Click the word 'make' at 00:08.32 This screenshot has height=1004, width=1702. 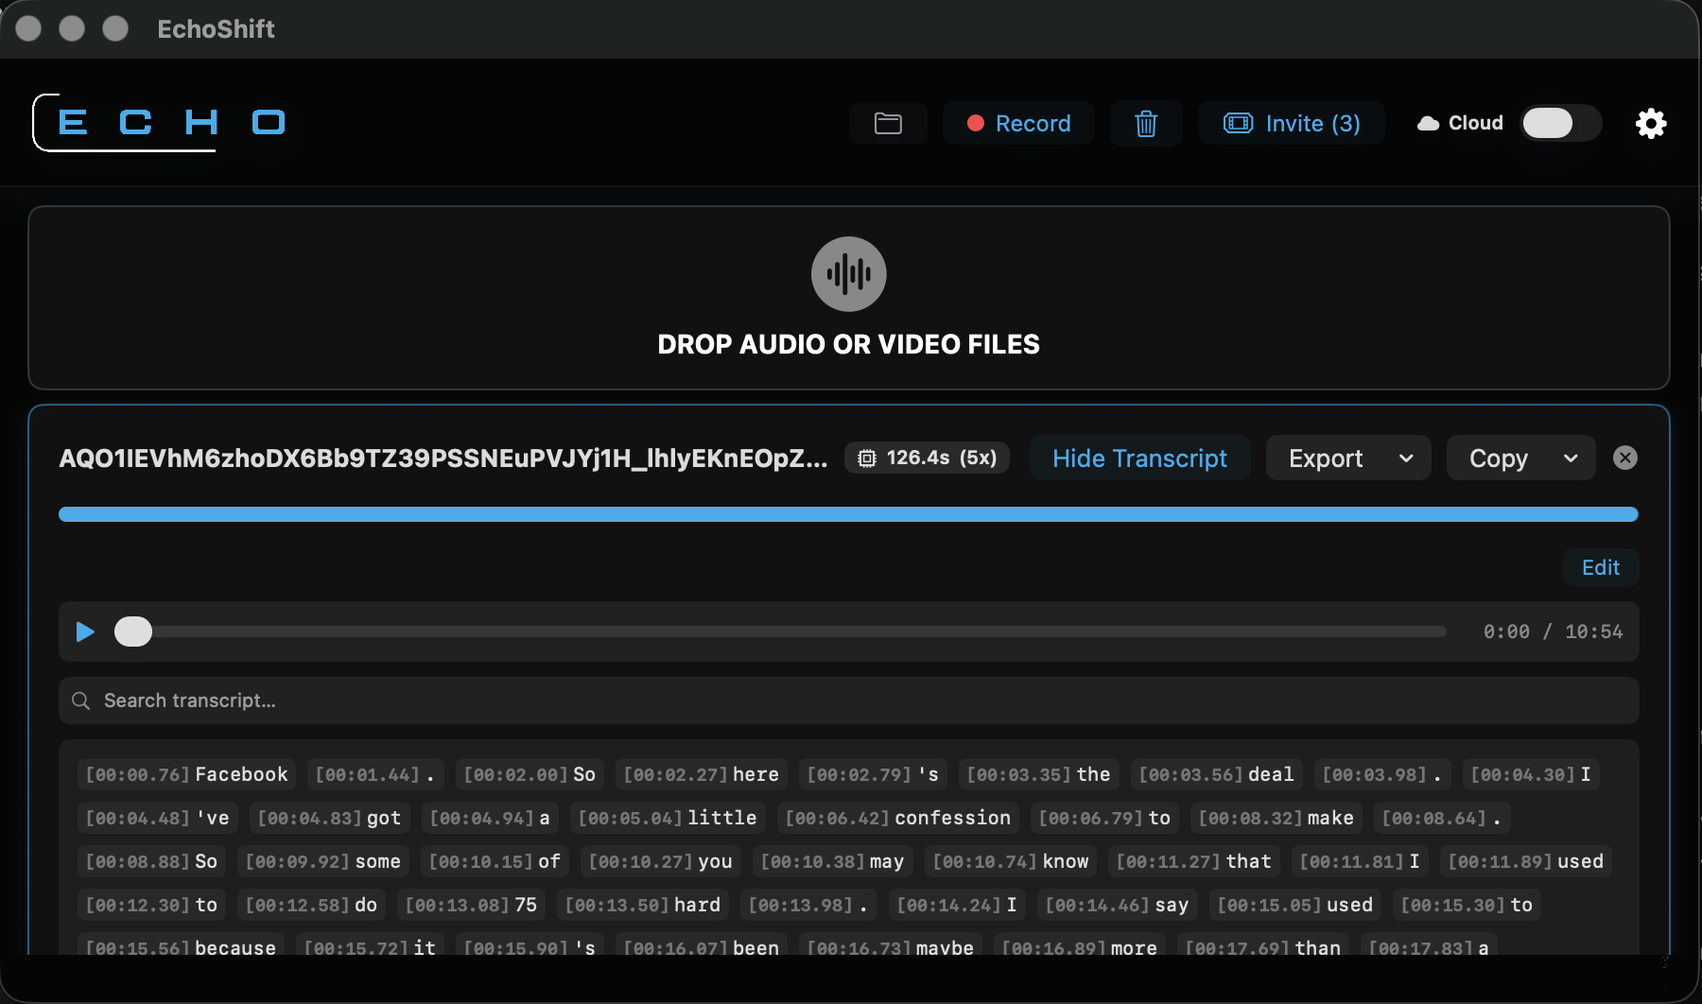point(1276,818)
